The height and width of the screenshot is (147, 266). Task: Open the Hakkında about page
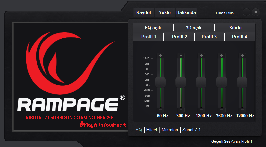[186, 12]
